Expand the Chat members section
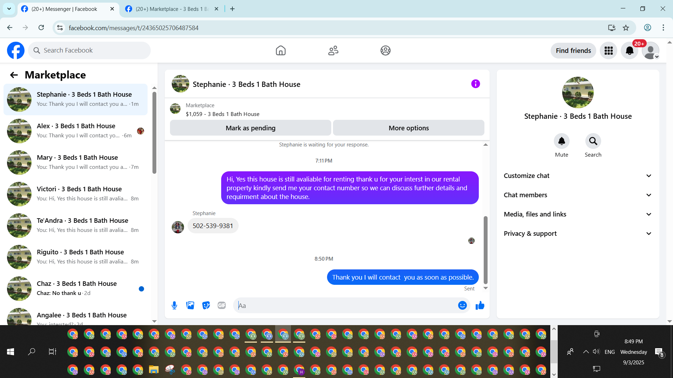This screenshot has height=378, width=673. click(578, 195)
